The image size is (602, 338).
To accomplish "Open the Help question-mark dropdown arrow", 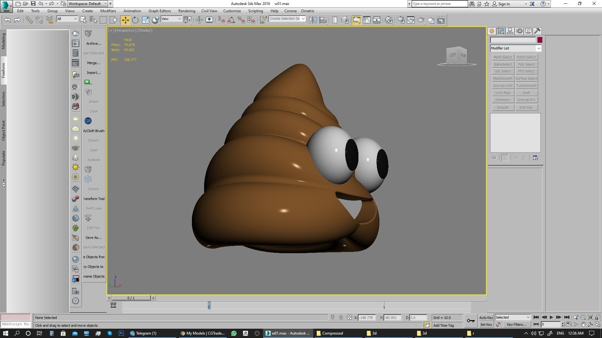I will coord(548,4).
